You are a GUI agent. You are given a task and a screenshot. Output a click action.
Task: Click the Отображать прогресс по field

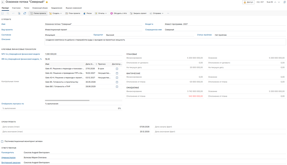tap(83, 104)
